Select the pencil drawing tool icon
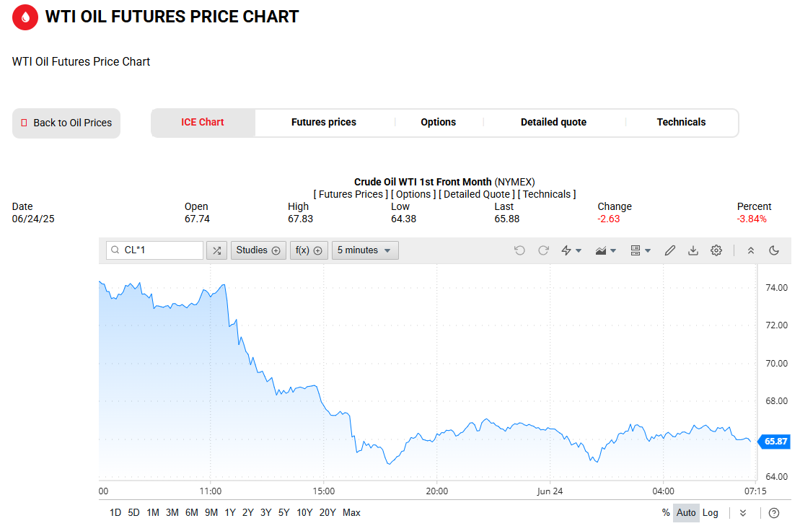This screenshot has width=800, height=526. [x=670, y=250]
